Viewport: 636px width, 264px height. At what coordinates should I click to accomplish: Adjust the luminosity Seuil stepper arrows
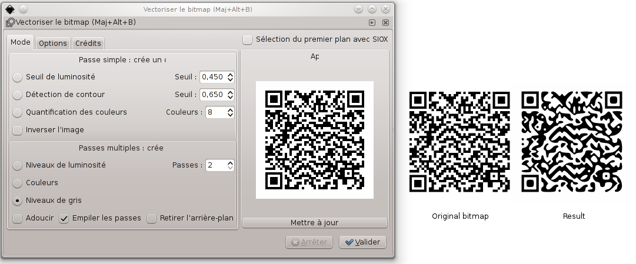(x=231, y=77)
